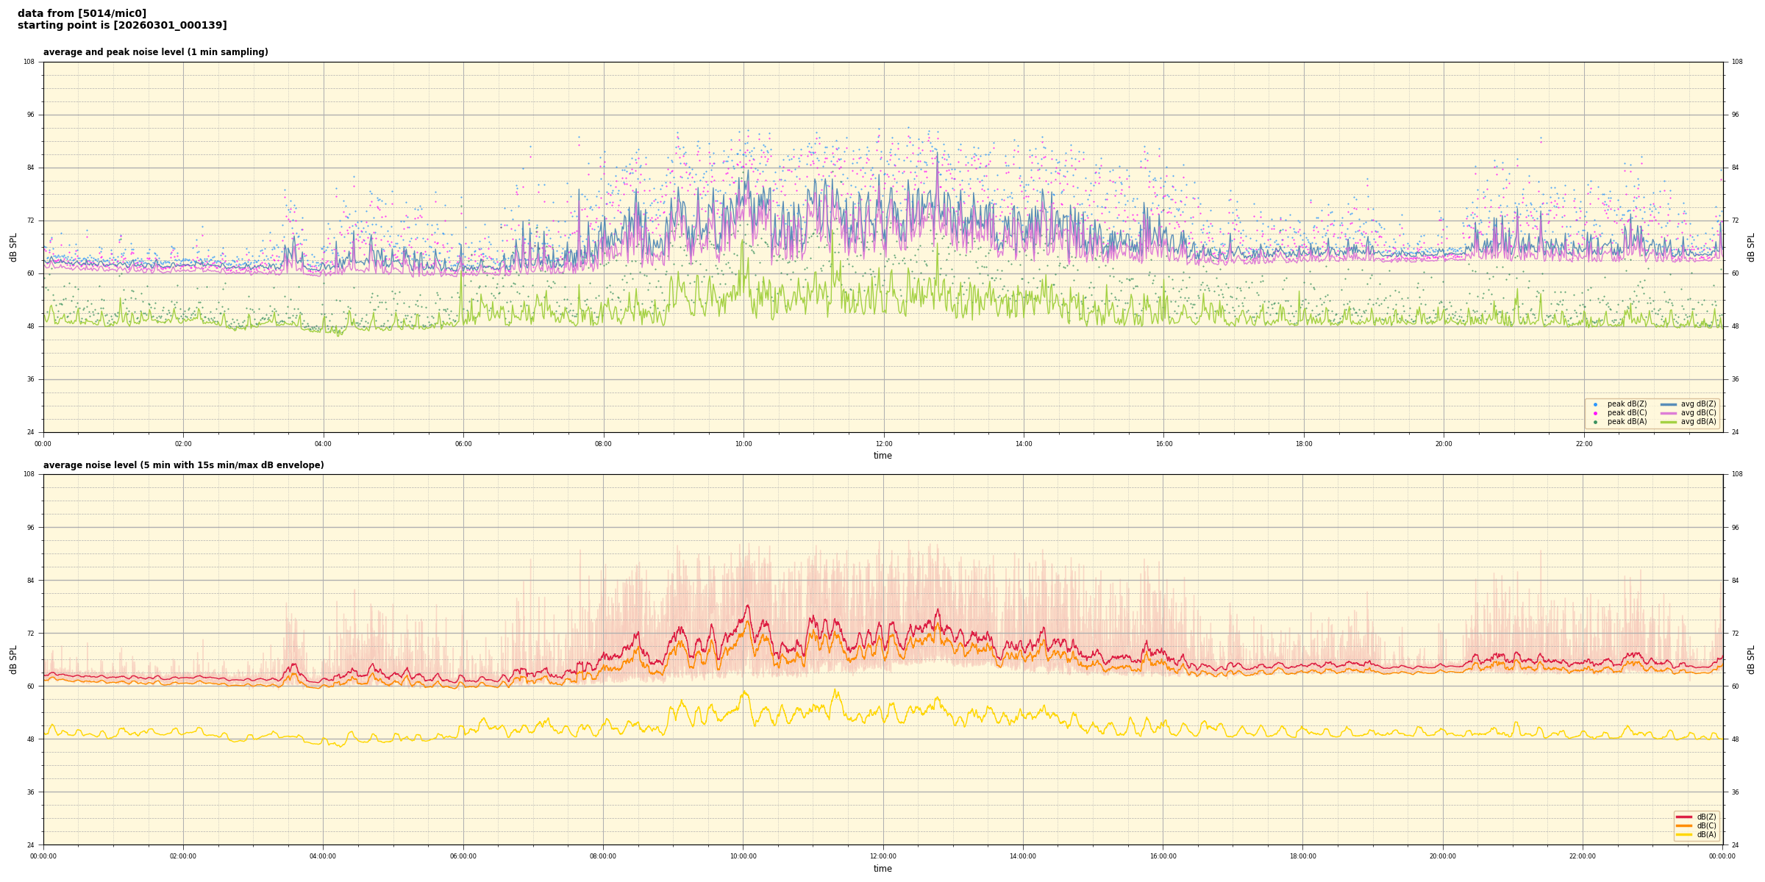Click the peak dB(Z) legend marker
1765x882 pixels.
pos(1595,404)
